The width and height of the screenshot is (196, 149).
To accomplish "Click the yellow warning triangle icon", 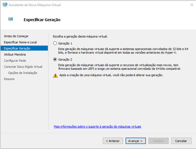I will (x=55, y=76).
